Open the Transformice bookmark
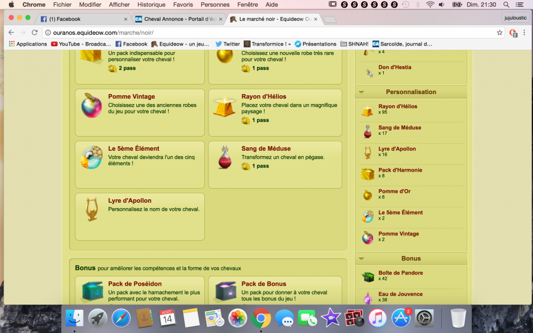Viewport: 533px width, 333px height. [267, 44]
